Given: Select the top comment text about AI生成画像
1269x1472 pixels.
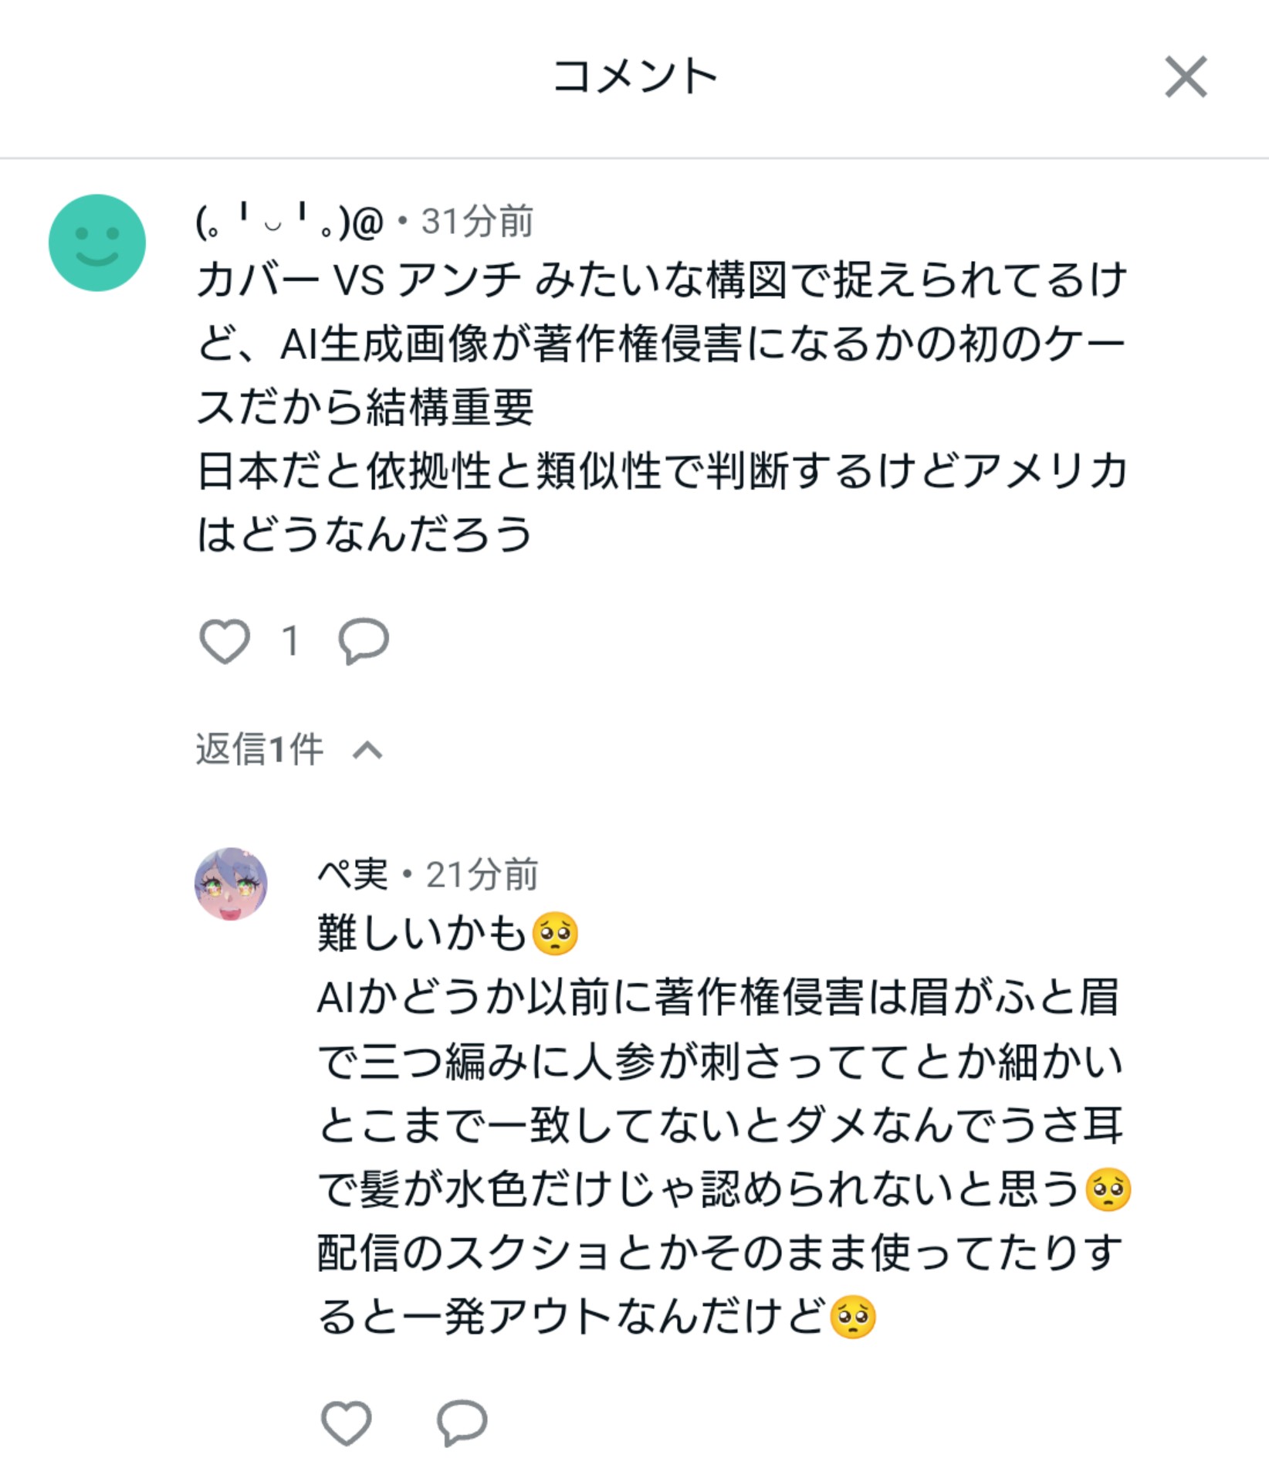Looking at the screenshot, I should (661, 407).
